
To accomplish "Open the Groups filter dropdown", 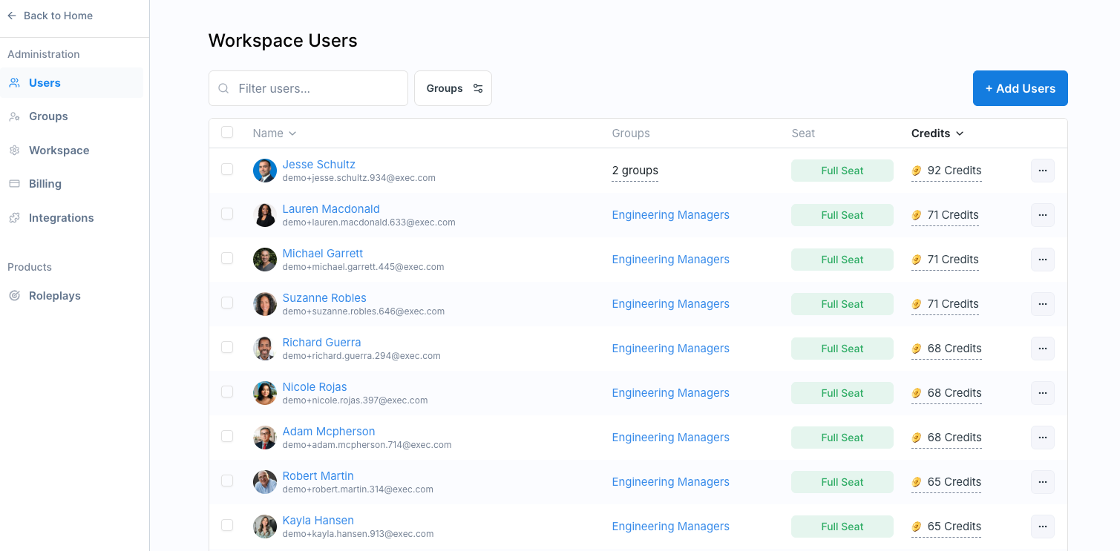I will (453, 88).
